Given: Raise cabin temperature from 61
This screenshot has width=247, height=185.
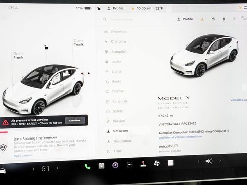Looking at the screenshot, I should click(57, 168).
